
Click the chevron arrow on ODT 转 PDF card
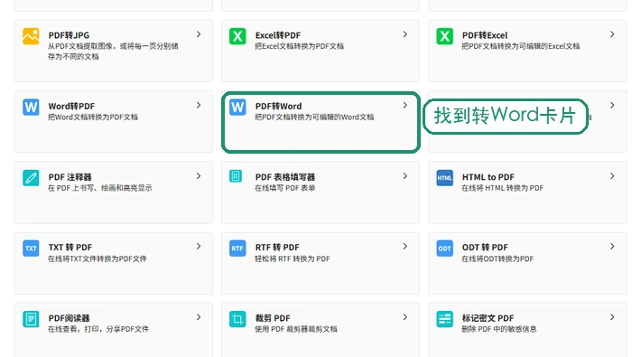(x=612, y=247)
